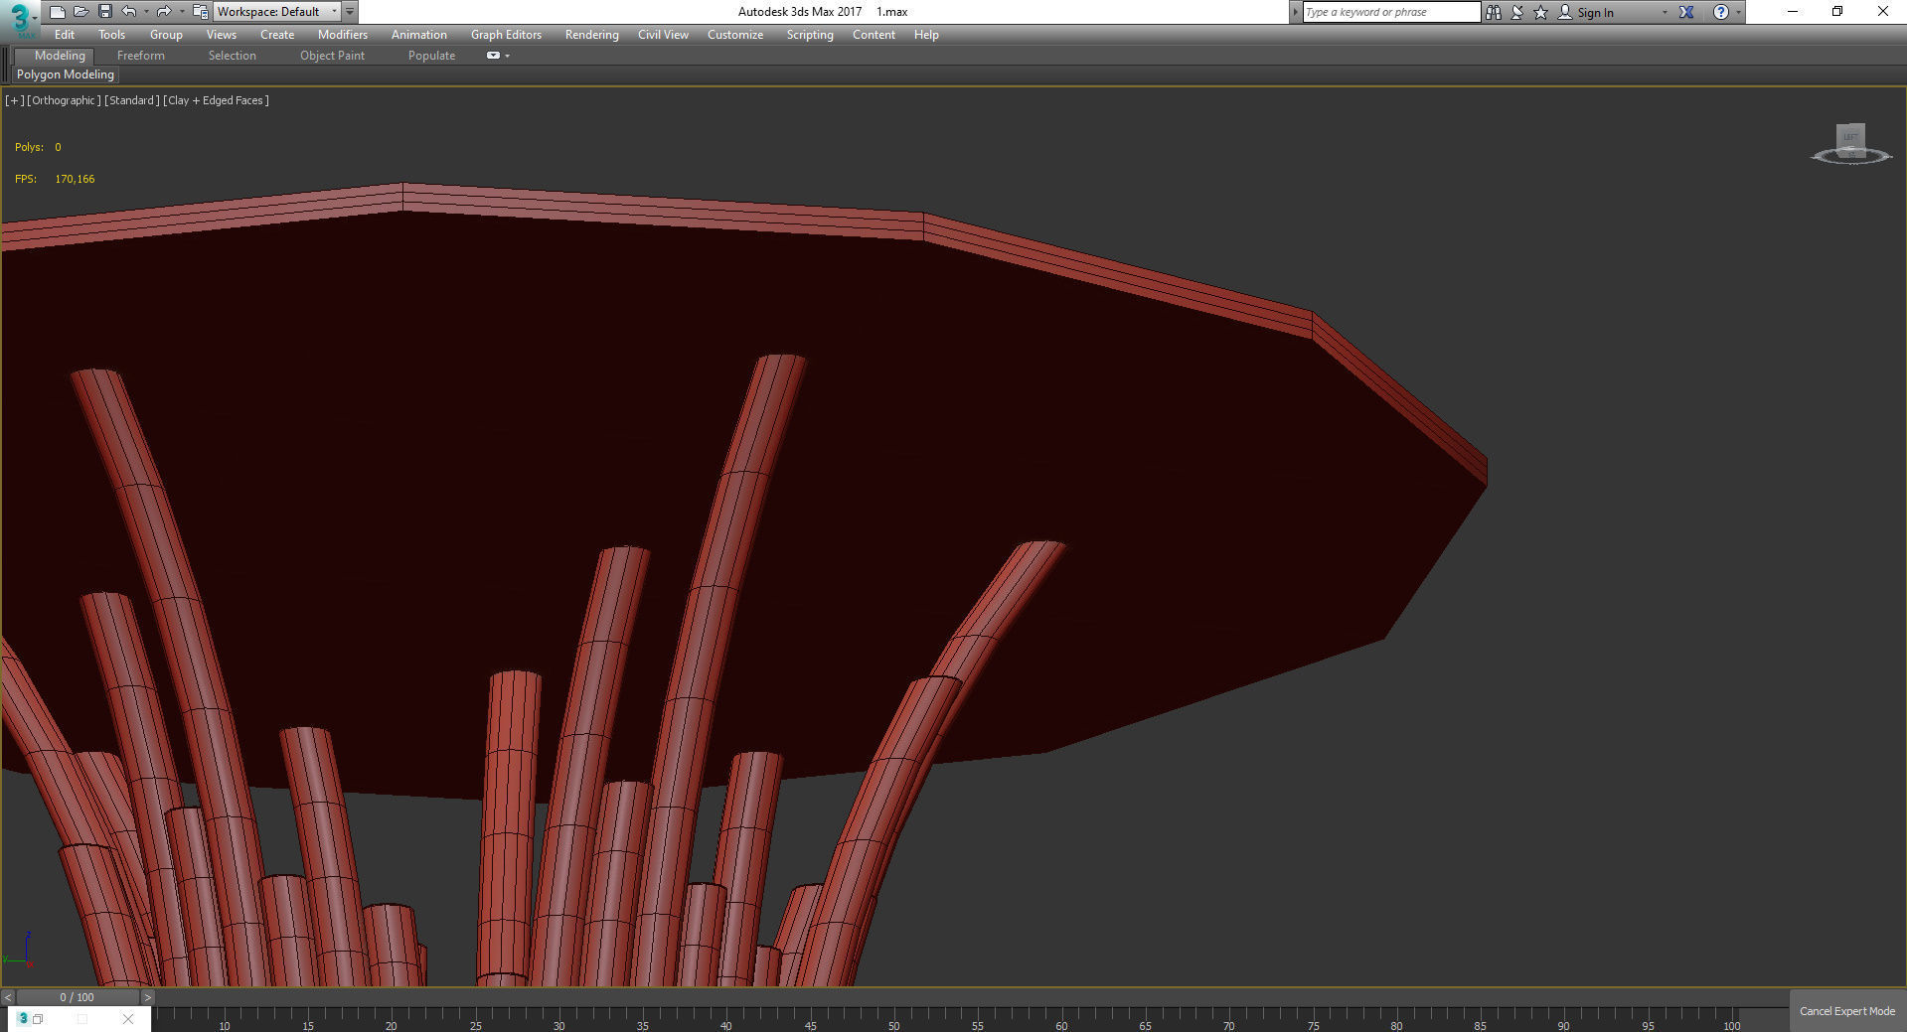1907x1032 pixels.
Task: Close the bottom-left mini window
Action: click(x=128, y=1019)
